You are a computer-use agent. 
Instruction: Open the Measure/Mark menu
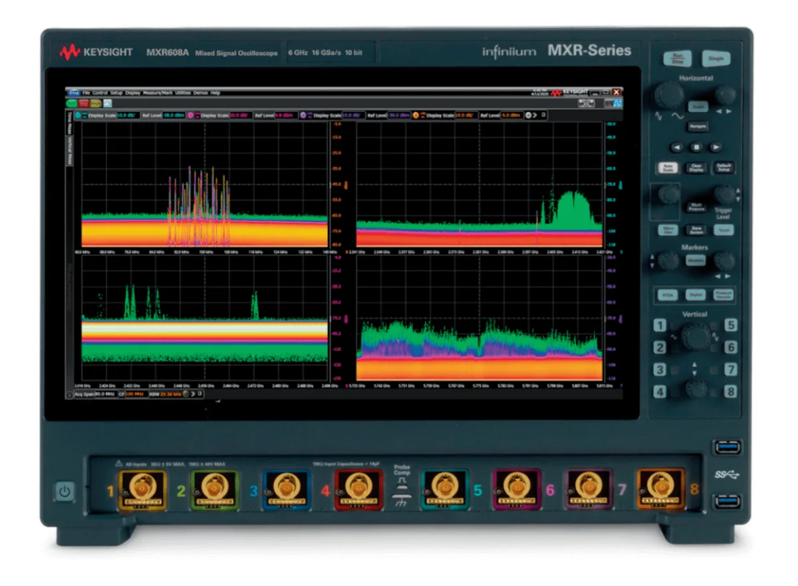(158, 93)
